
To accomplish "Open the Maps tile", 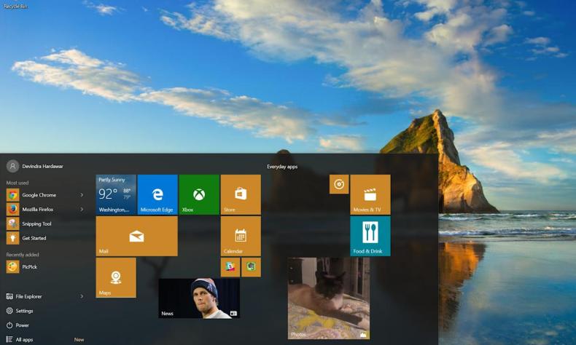I will coord(116,277).
